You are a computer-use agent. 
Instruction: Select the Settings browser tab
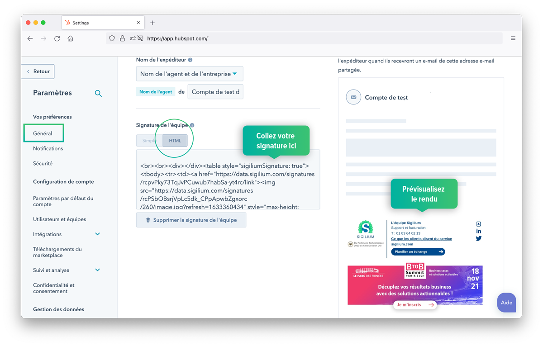click(103, 23)
